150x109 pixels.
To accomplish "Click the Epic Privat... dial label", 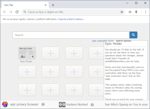I will point(27,61).
